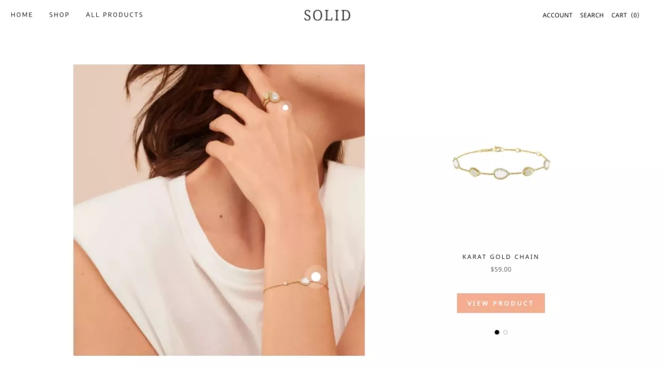This screenshot has height=368, width=662.
Task: Click the VIEW PRODUCT button
Action: point(501,303)
